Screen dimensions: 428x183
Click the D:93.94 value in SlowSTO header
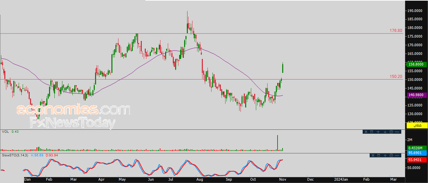[x=52, y=155]
